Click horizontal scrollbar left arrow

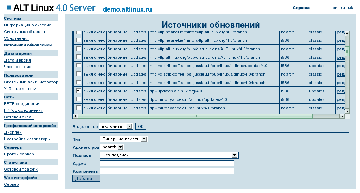pyautogui.click(x=75, y=116)
